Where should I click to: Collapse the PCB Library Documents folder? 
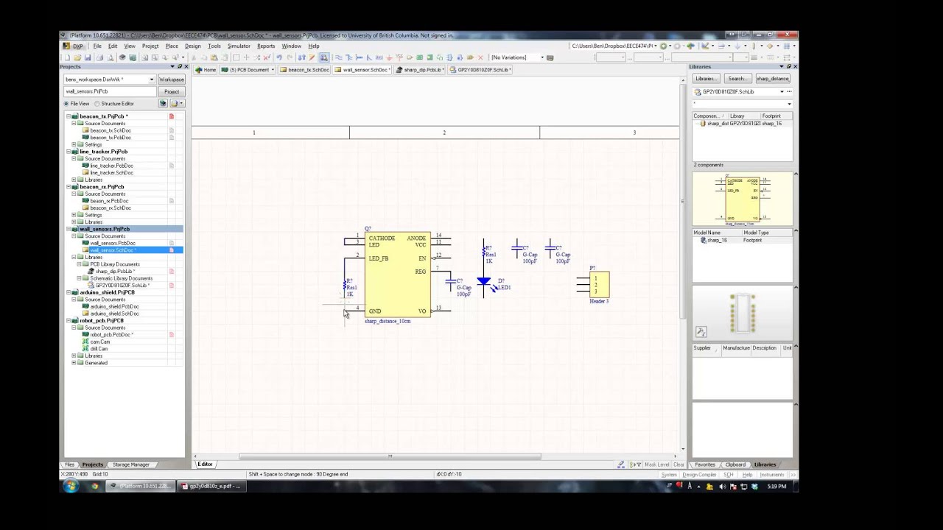tap(79, 264)
